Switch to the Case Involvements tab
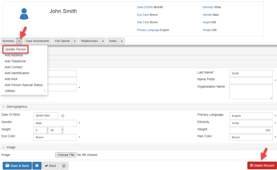This screenshot has height=170, width=277. (x=37, y=41)
